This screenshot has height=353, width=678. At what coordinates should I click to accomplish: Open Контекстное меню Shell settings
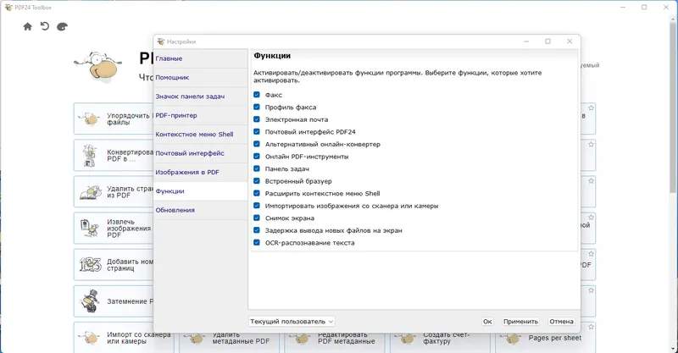(x=201, y=135)
